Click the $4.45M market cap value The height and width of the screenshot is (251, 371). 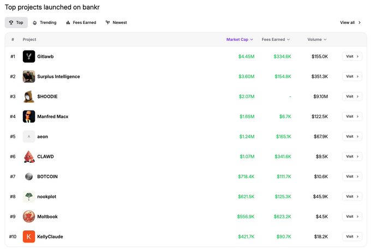coord(246,57)
